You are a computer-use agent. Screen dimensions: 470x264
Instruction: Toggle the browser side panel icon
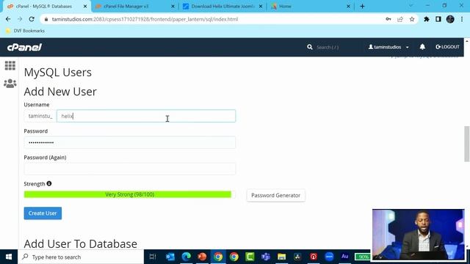(438, 19)
